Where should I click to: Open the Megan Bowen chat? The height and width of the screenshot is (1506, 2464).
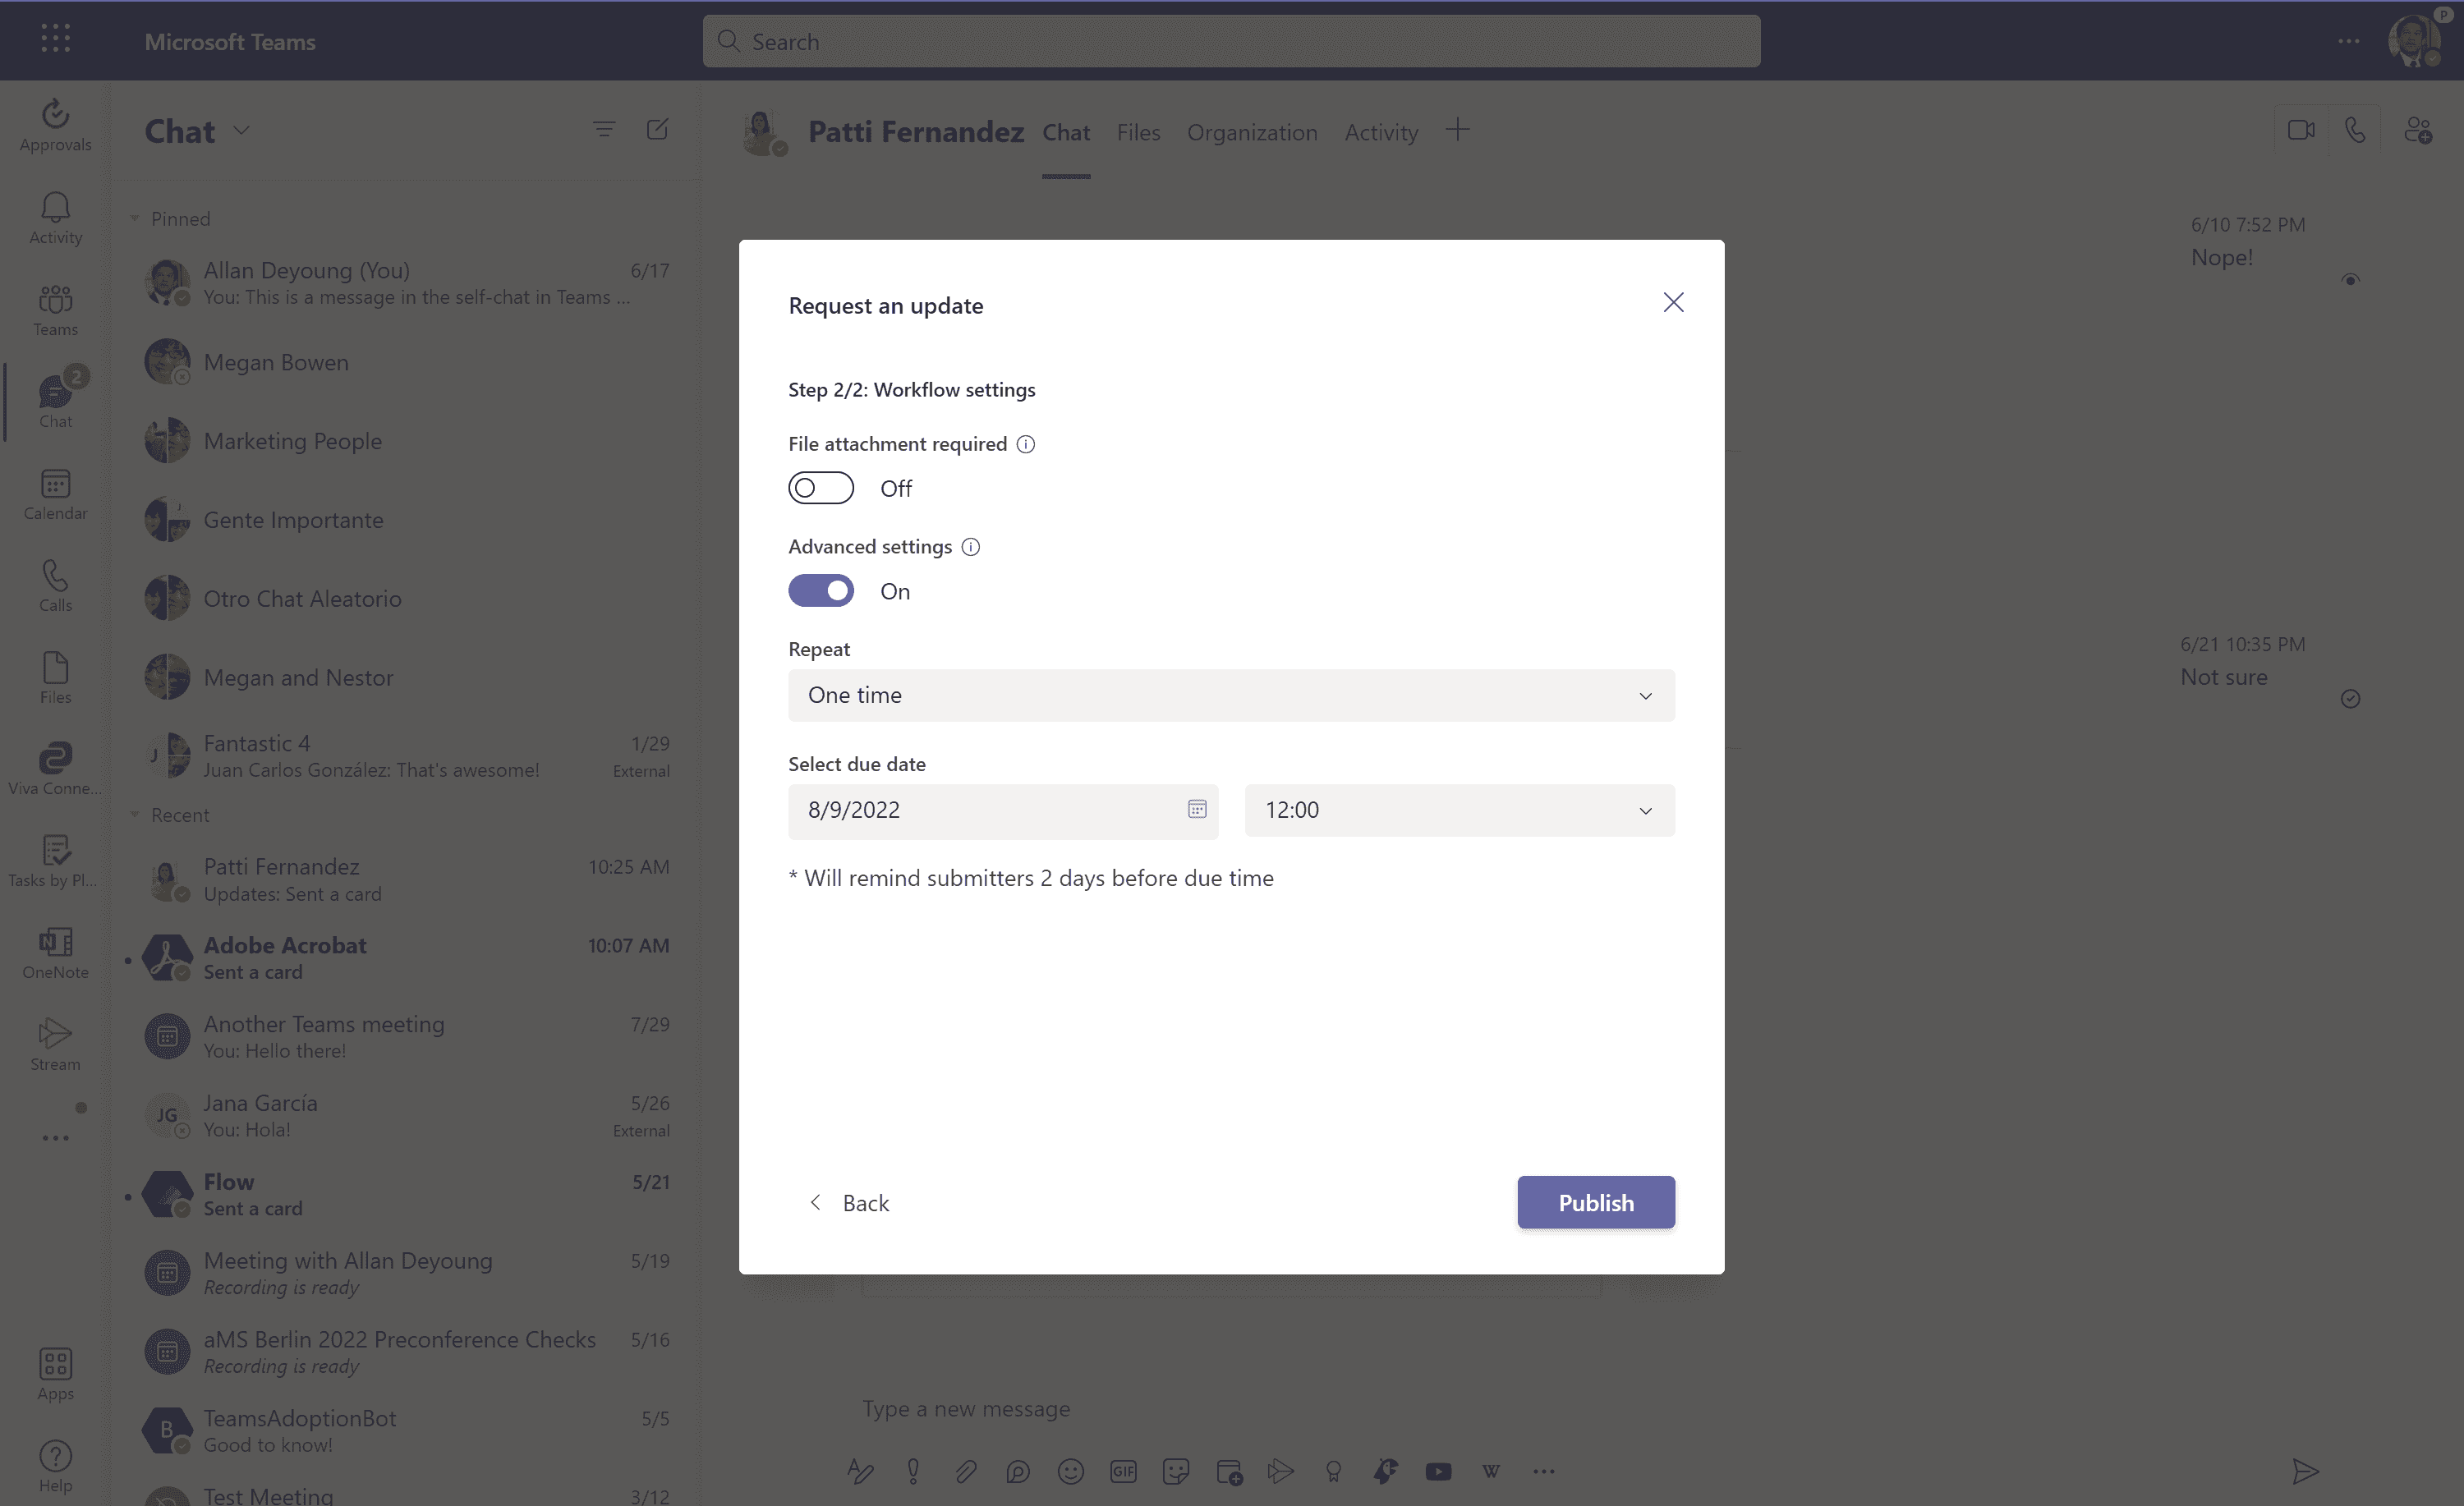pos(406,362)
